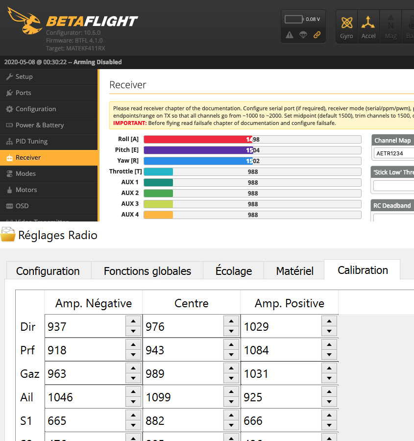The height and width of the screenshot is (441, 414).
Task: Decrease Prf Amp. Négative with down arrow
Action: tap(133, 355)
